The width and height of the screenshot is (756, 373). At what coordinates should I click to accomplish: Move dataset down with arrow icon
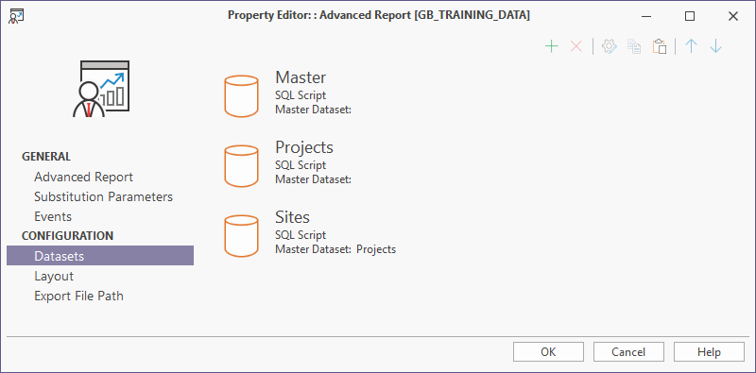click(716, 46)
